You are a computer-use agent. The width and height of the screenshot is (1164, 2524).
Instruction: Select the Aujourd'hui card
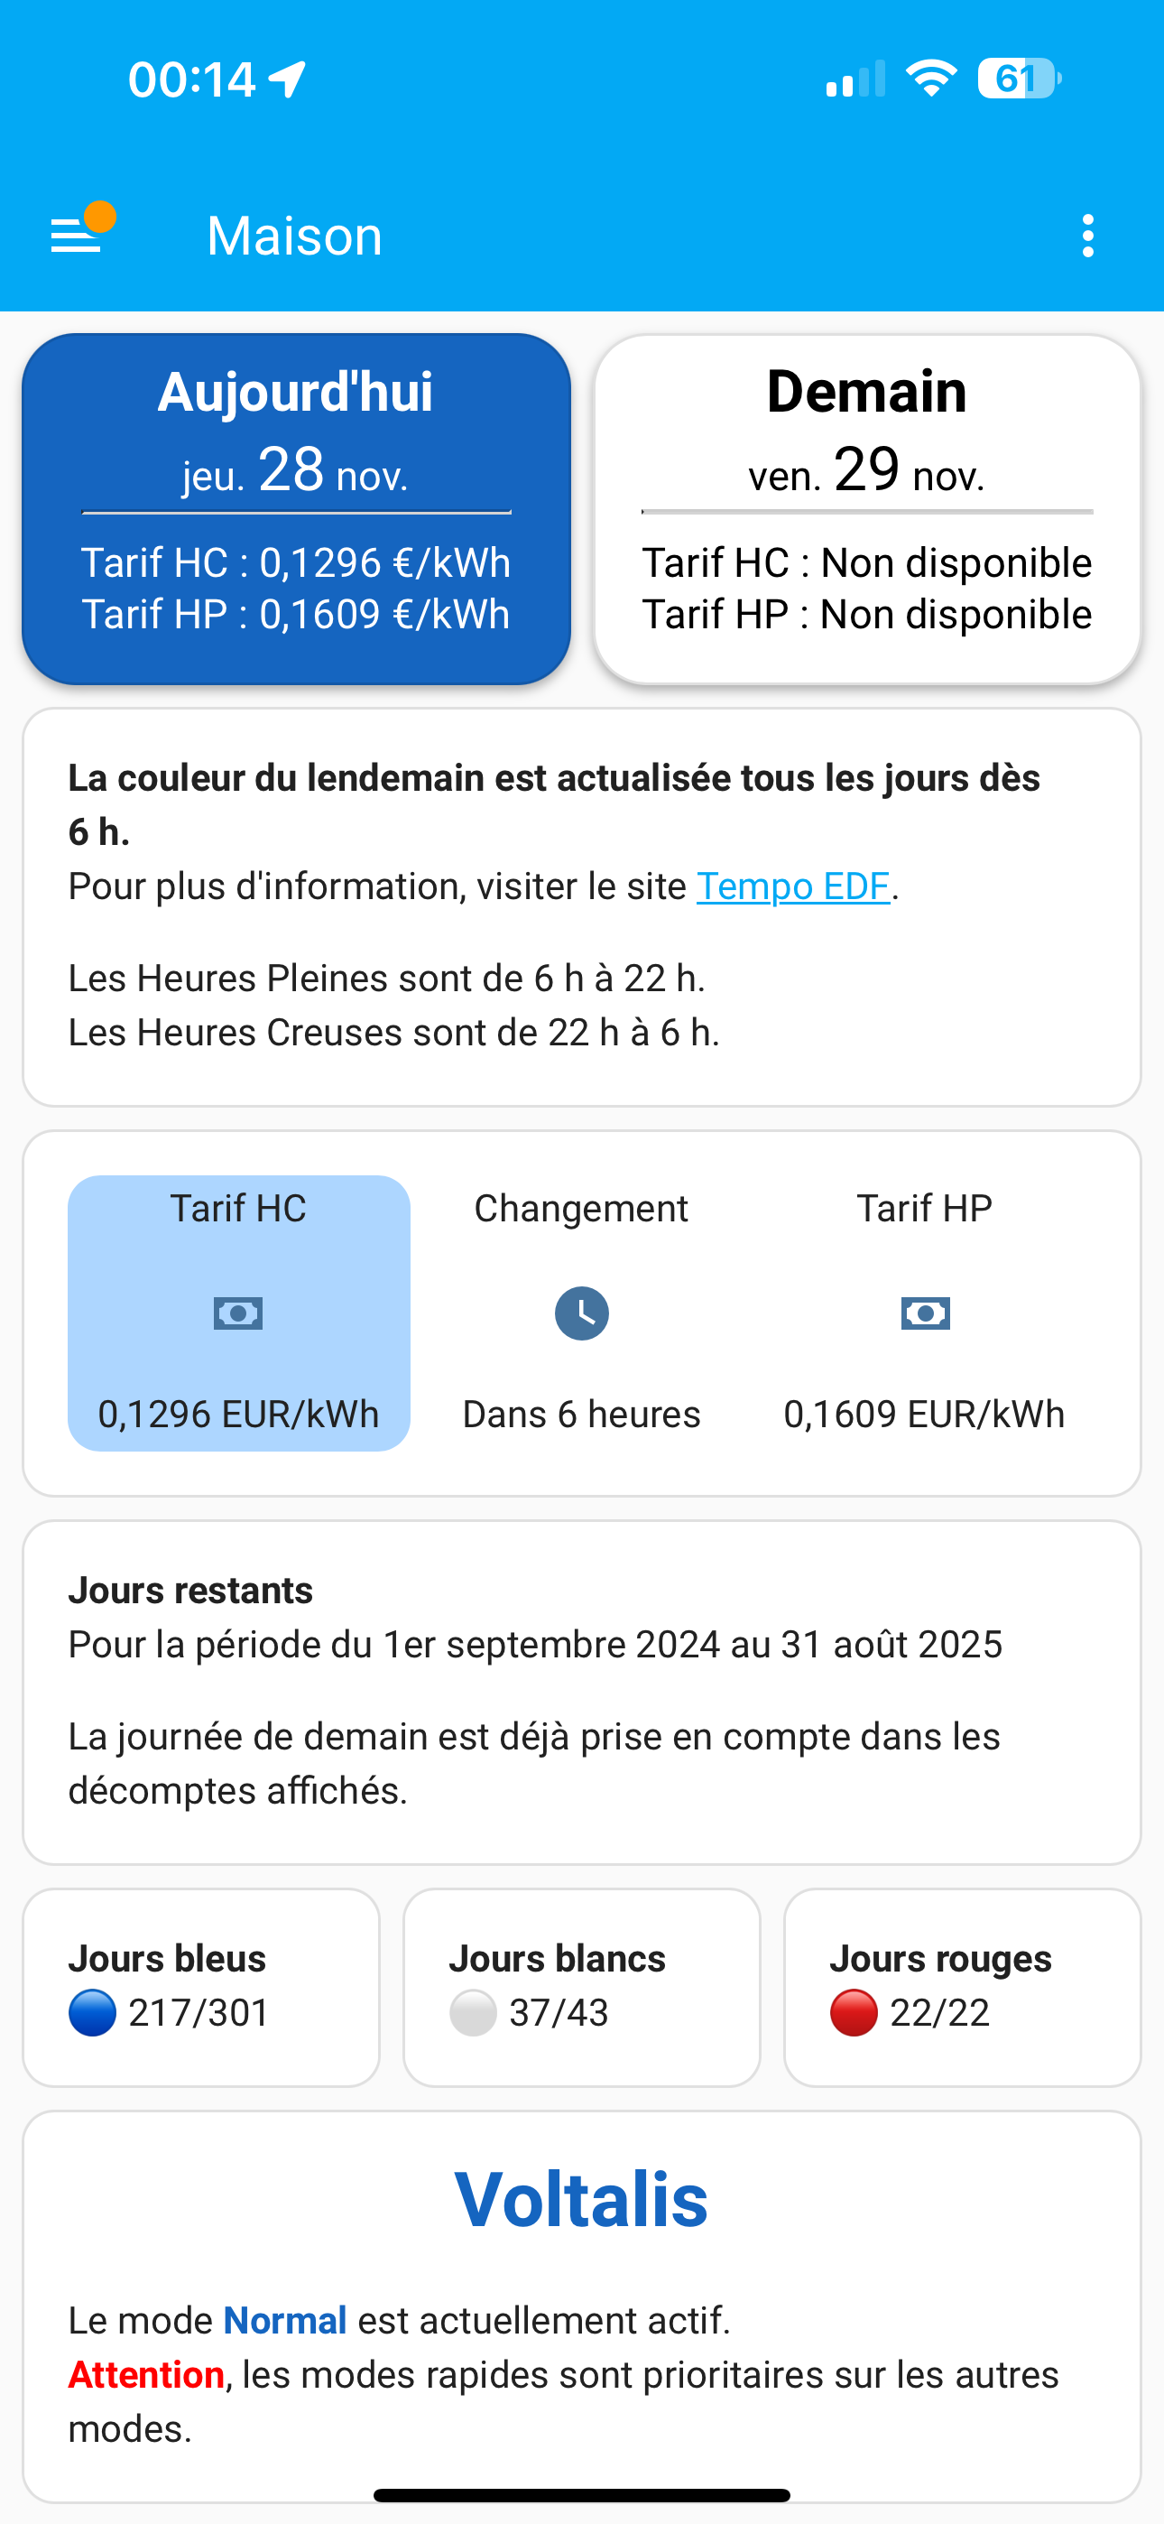pos(296,509)
